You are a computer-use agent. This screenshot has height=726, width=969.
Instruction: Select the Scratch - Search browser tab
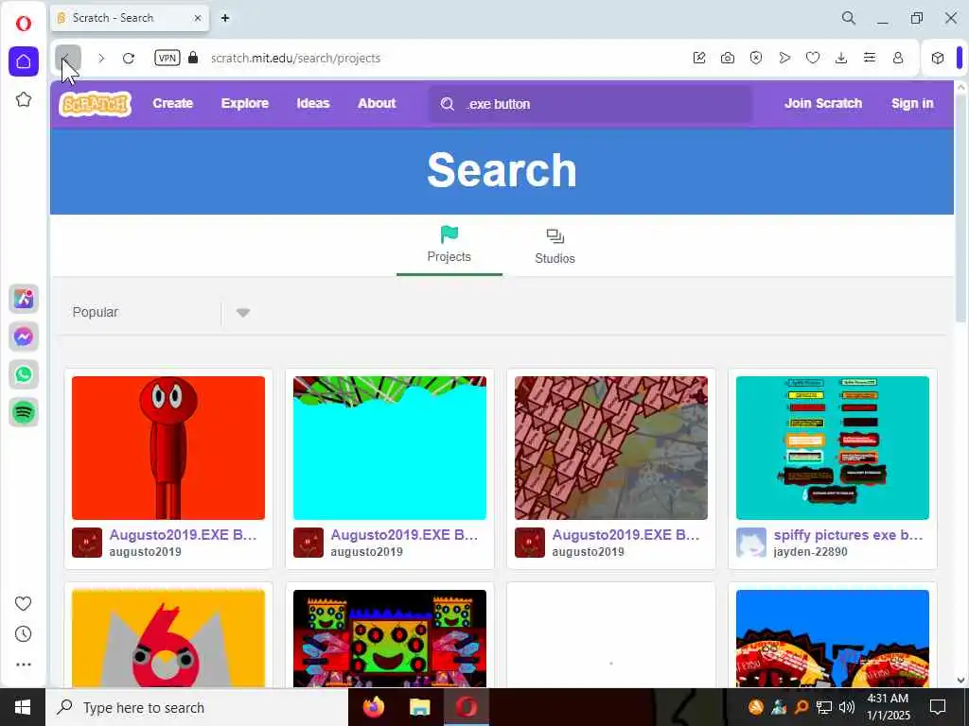[130, 18]
